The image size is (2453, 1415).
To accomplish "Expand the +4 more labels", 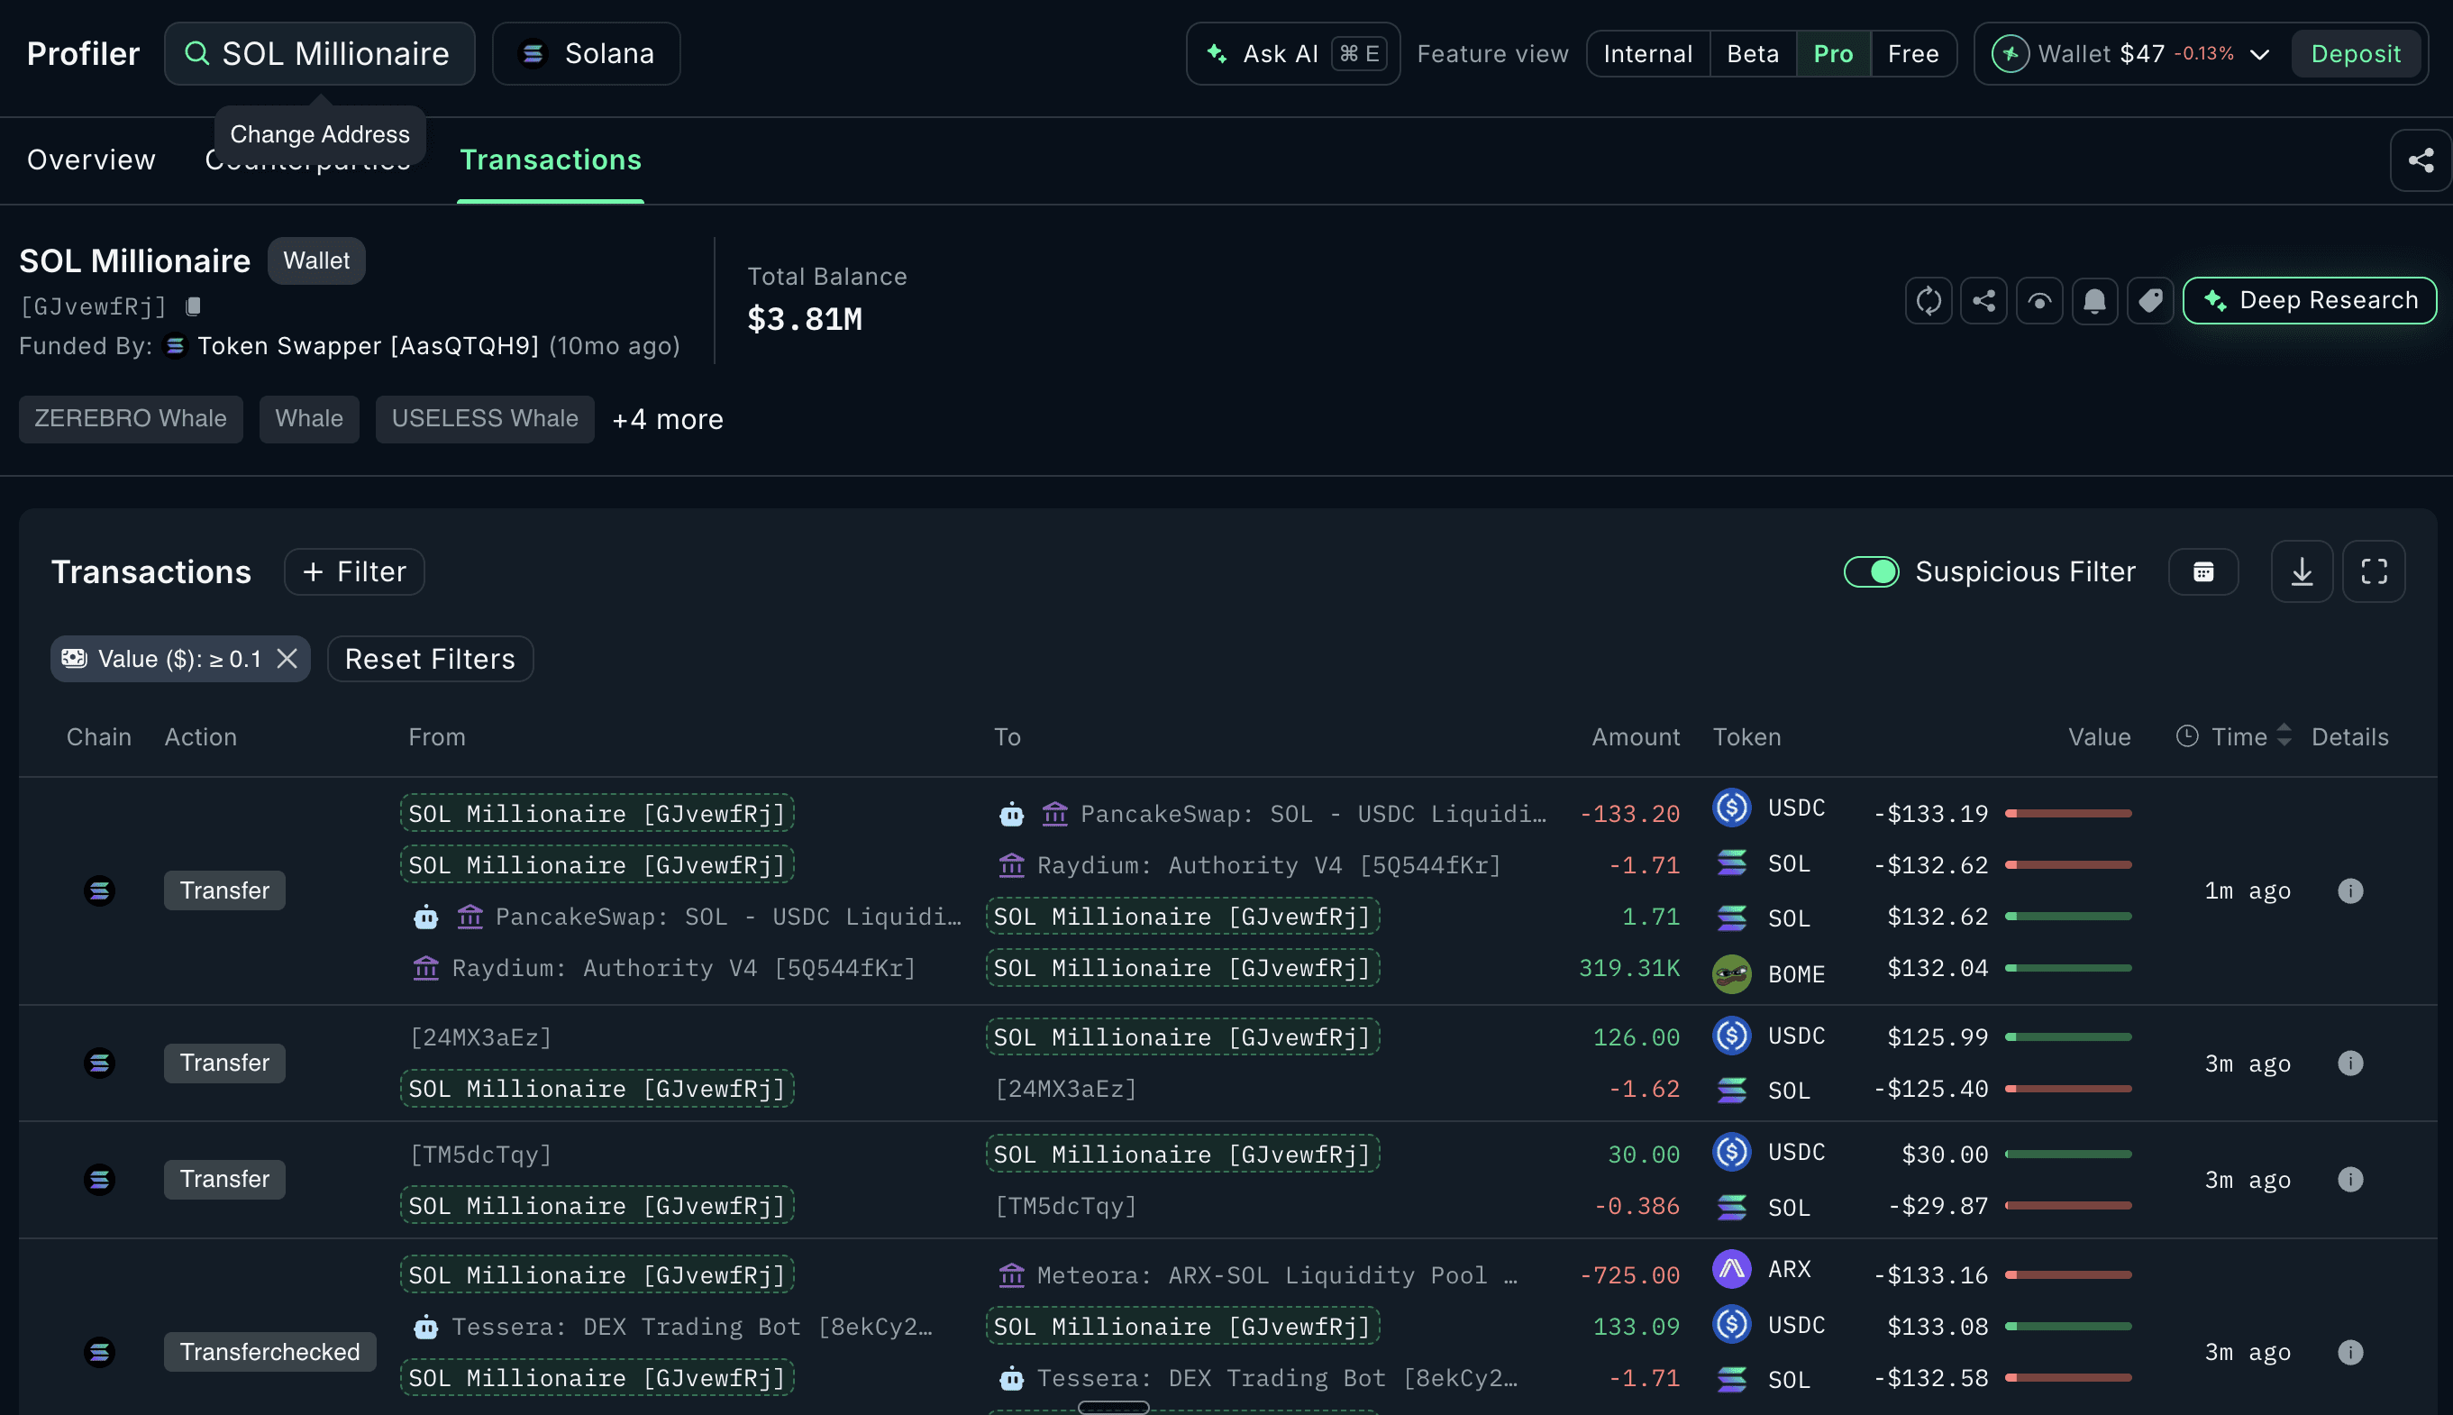I will tap(668, 420).
